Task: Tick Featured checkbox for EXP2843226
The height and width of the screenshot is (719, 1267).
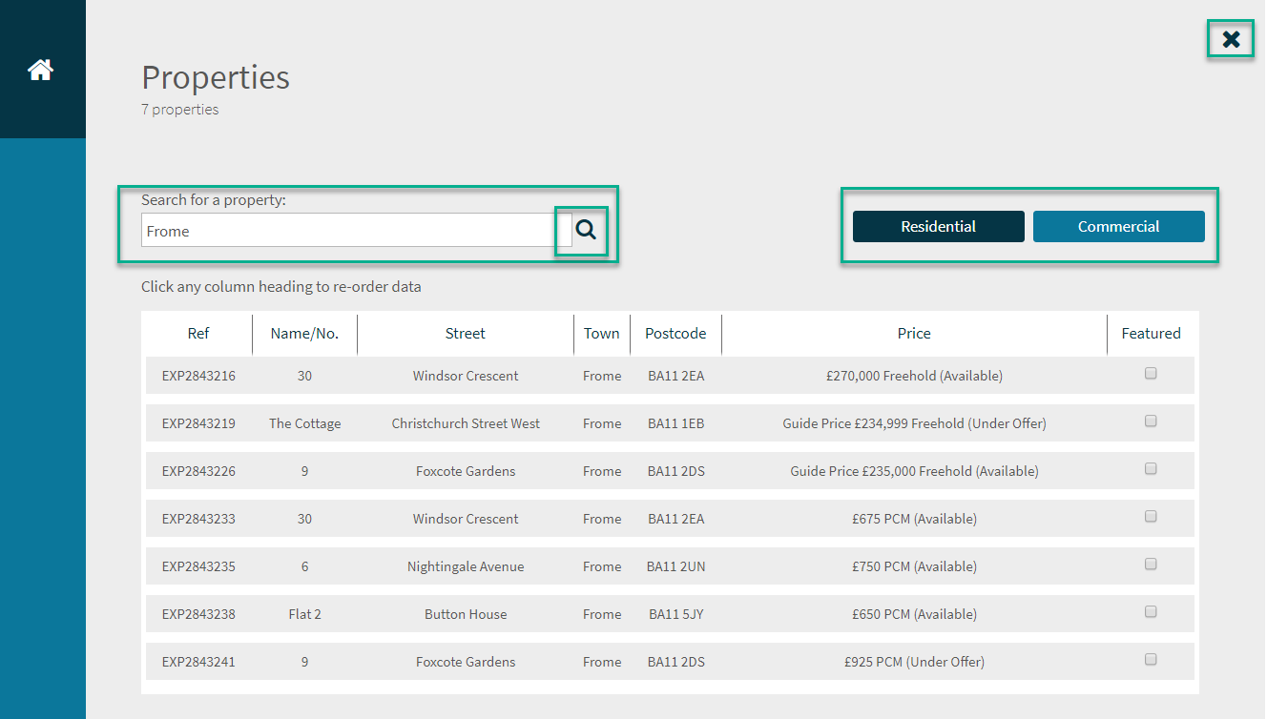Action: (x=1151, y=469)
